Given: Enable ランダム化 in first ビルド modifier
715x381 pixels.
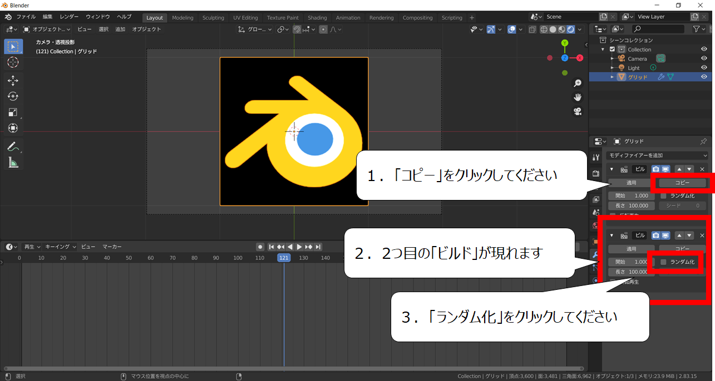Looking at the screenshot, I should coord(663,195).
